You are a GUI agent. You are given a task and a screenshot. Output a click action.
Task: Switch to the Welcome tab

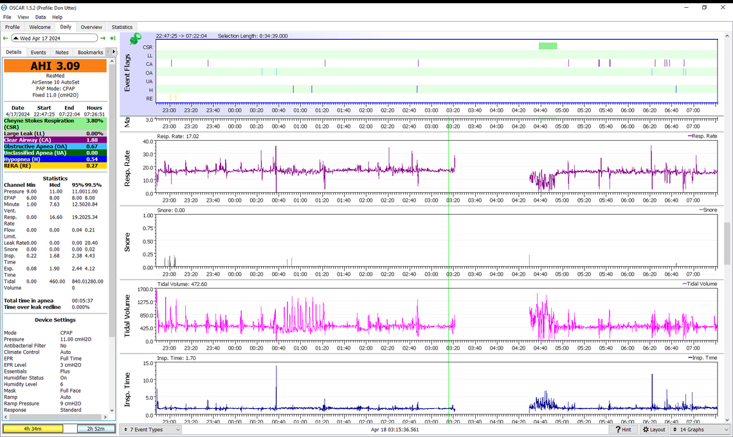[40, 27]
